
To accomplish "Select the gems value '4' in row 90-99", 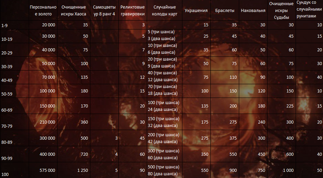I will [116, 154].
